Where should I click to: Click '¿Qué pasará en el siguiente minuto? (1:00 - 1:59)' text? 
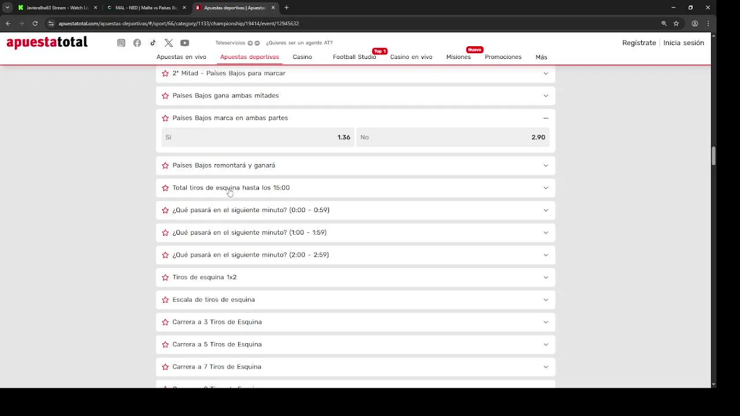[x=250, y=233]
